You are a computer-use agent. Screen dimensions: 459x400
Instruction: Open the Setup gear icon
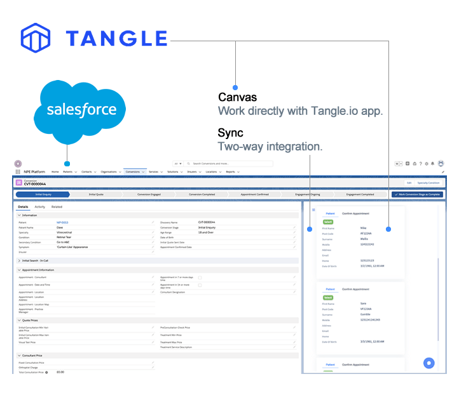click(x=427, y=164)
